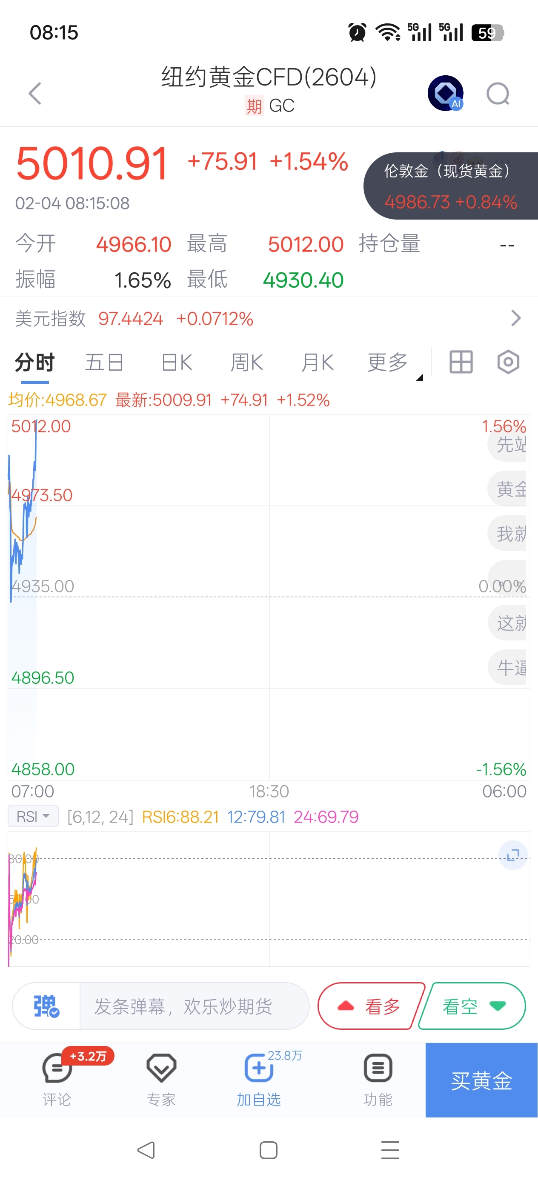Image resolution: width=538 pixels, height=1183 pixels.
Task: Toggle the 弹 bullet comments switch
Action: [46, 1006]
